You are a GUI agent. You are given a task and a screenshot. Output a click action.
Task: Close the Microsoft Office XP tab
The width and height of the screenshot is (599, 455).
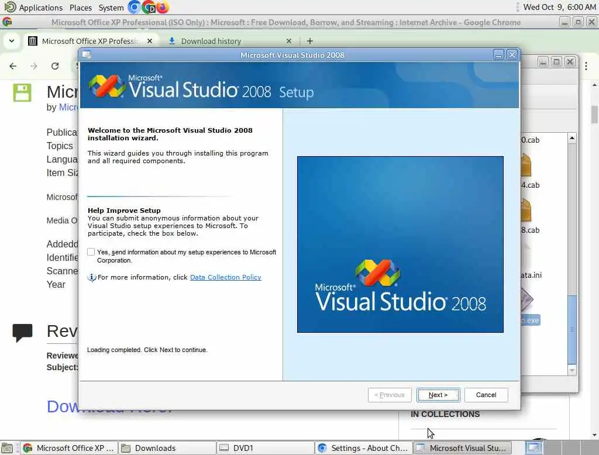click(150, 41)
